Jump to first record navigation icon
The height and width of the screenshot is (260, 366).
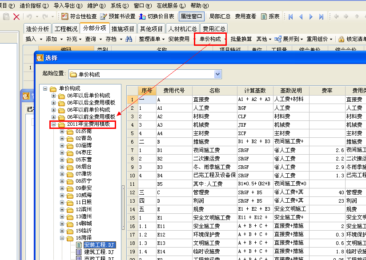pos(290,16)
